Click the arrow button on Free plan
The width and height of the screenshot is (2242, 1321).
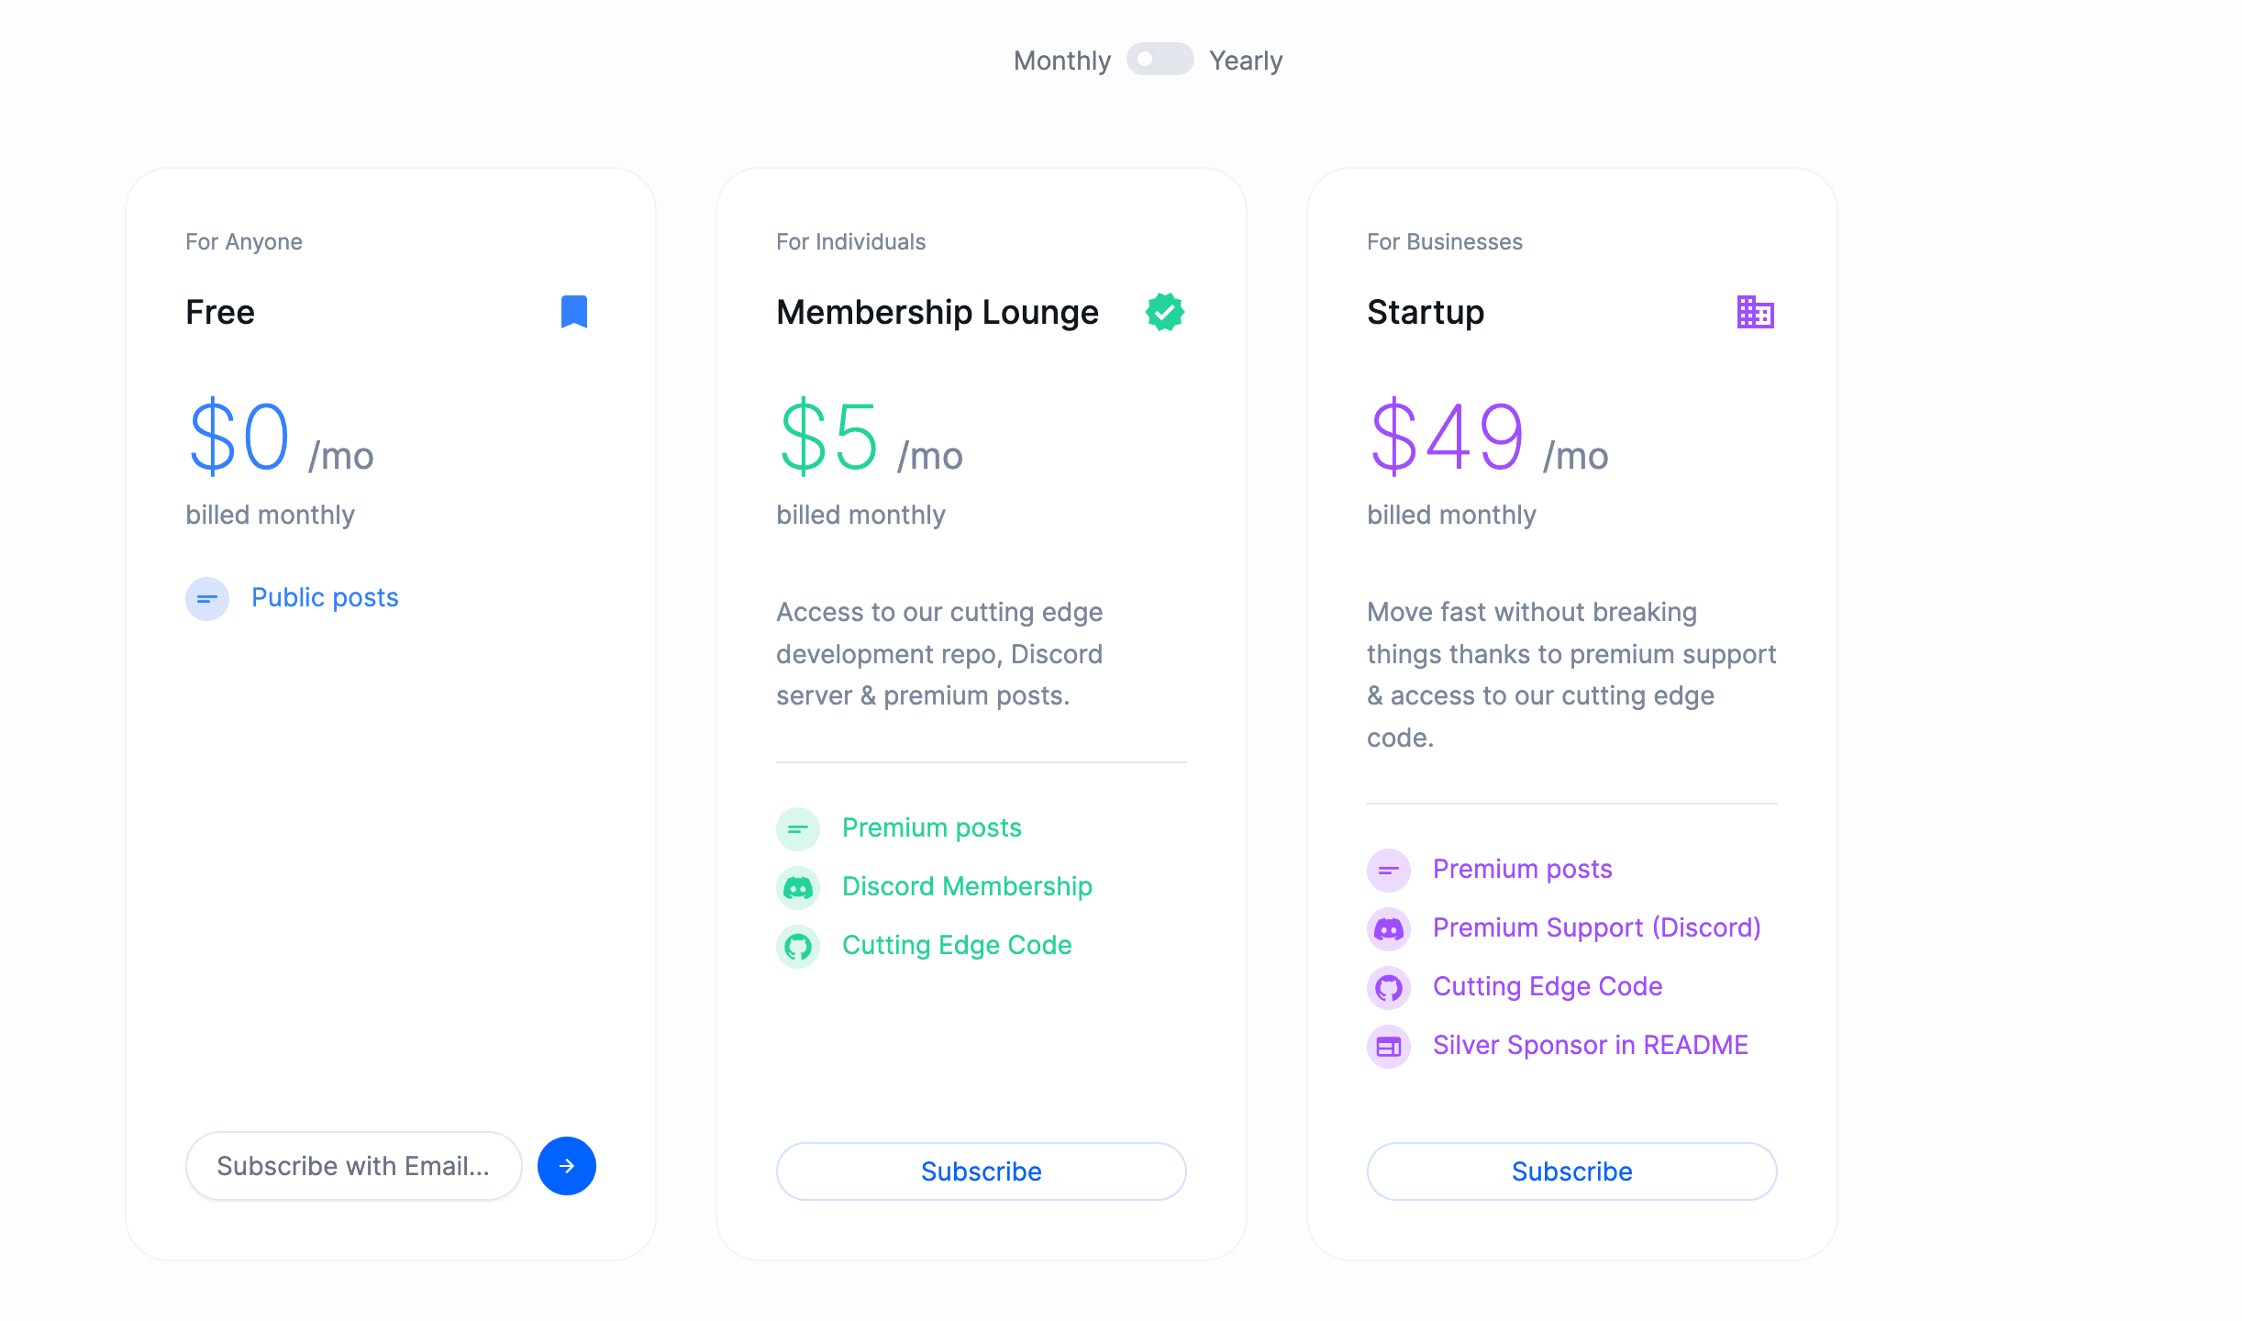pyautogui.click(x=563, y=1165)
